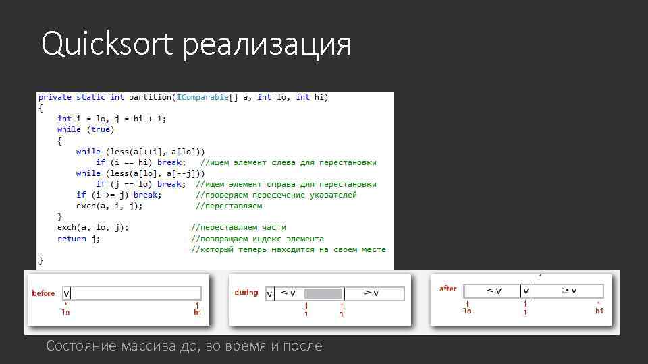Viewport: 648px width, 364px height.
Task: Click the '≤ v' segment in the during diagram
Action: (288, 293)
